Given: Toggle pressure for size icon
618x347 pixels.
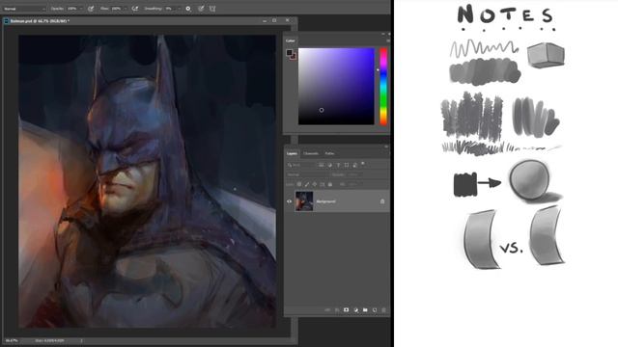Looking at the screenshot, I should (201, 9).
